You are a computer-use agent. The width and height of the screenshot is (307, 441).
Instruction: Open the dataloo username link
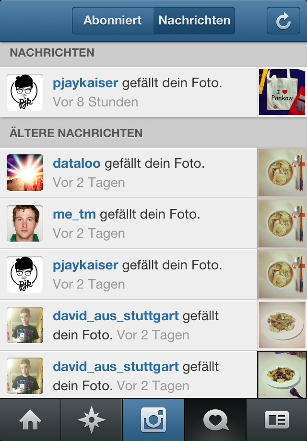pyautogui.click(x=77, y=163)
